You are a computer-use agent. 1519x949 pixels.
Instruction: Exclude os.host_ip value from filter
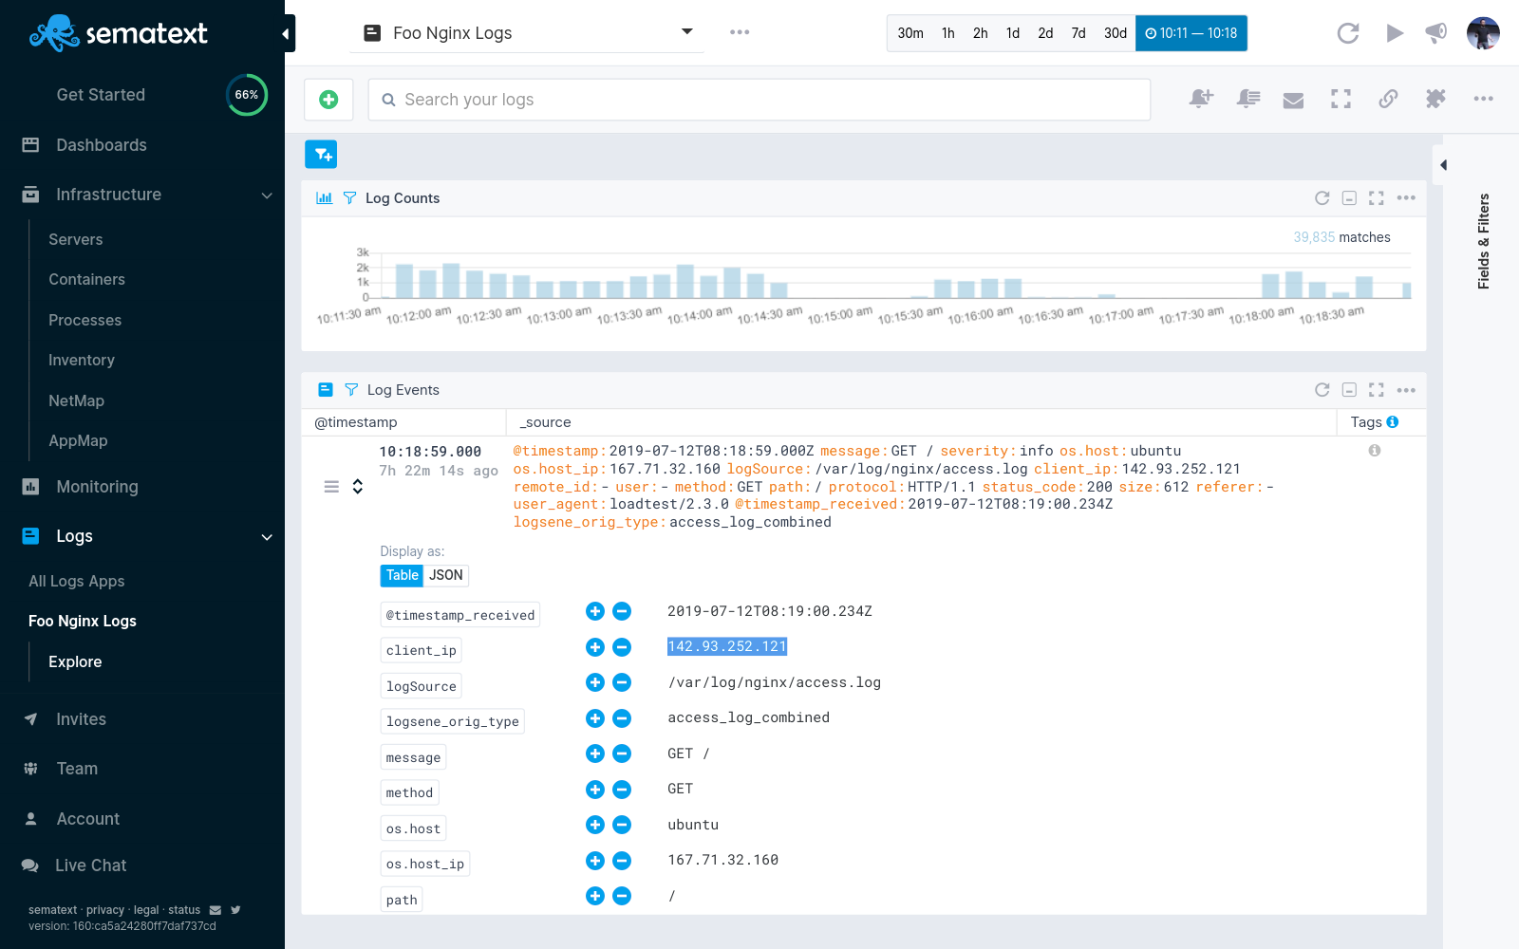[622, 861]
